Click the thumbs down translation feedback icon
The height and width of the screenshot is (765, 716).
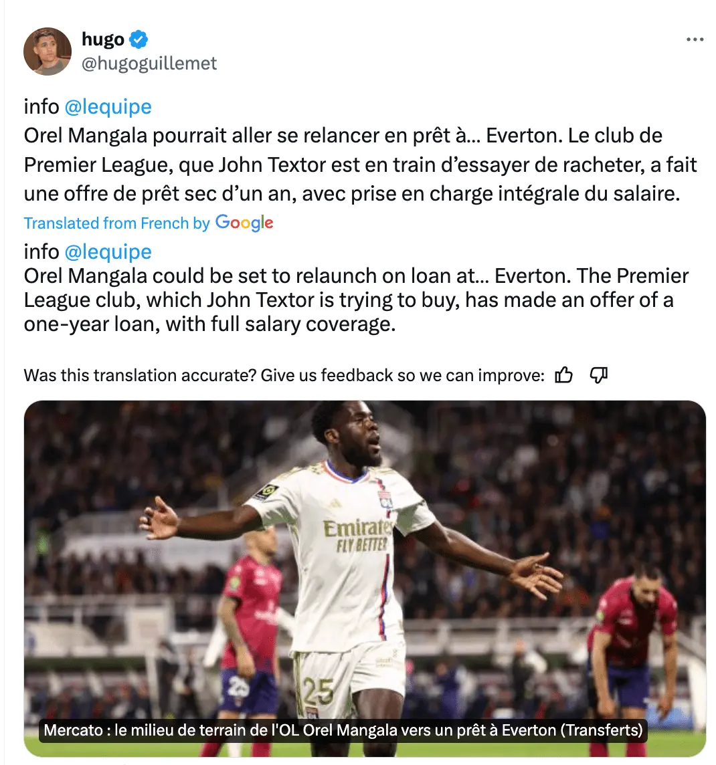click(x=599, y=375)
